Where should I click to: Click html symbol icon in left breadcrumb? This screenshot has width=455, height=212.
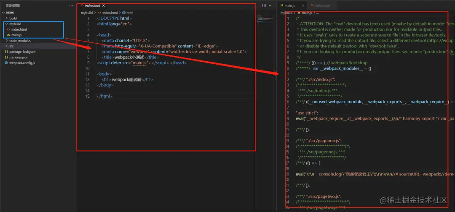pyautogui.click(x=123, y=13)
